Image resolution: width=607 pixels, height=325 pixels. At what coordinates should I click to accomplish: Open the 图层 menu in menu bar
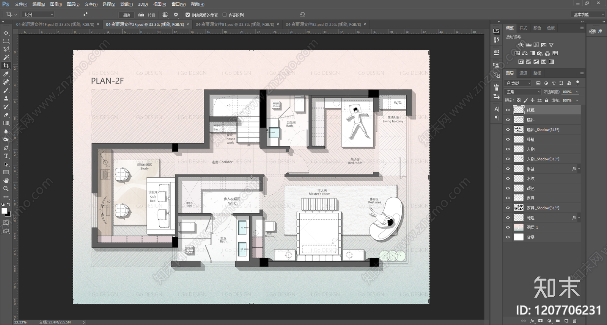[x=73, y=4]
